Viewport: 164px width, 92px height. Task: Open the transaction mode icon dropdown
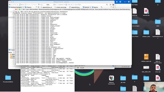point(39,5)
